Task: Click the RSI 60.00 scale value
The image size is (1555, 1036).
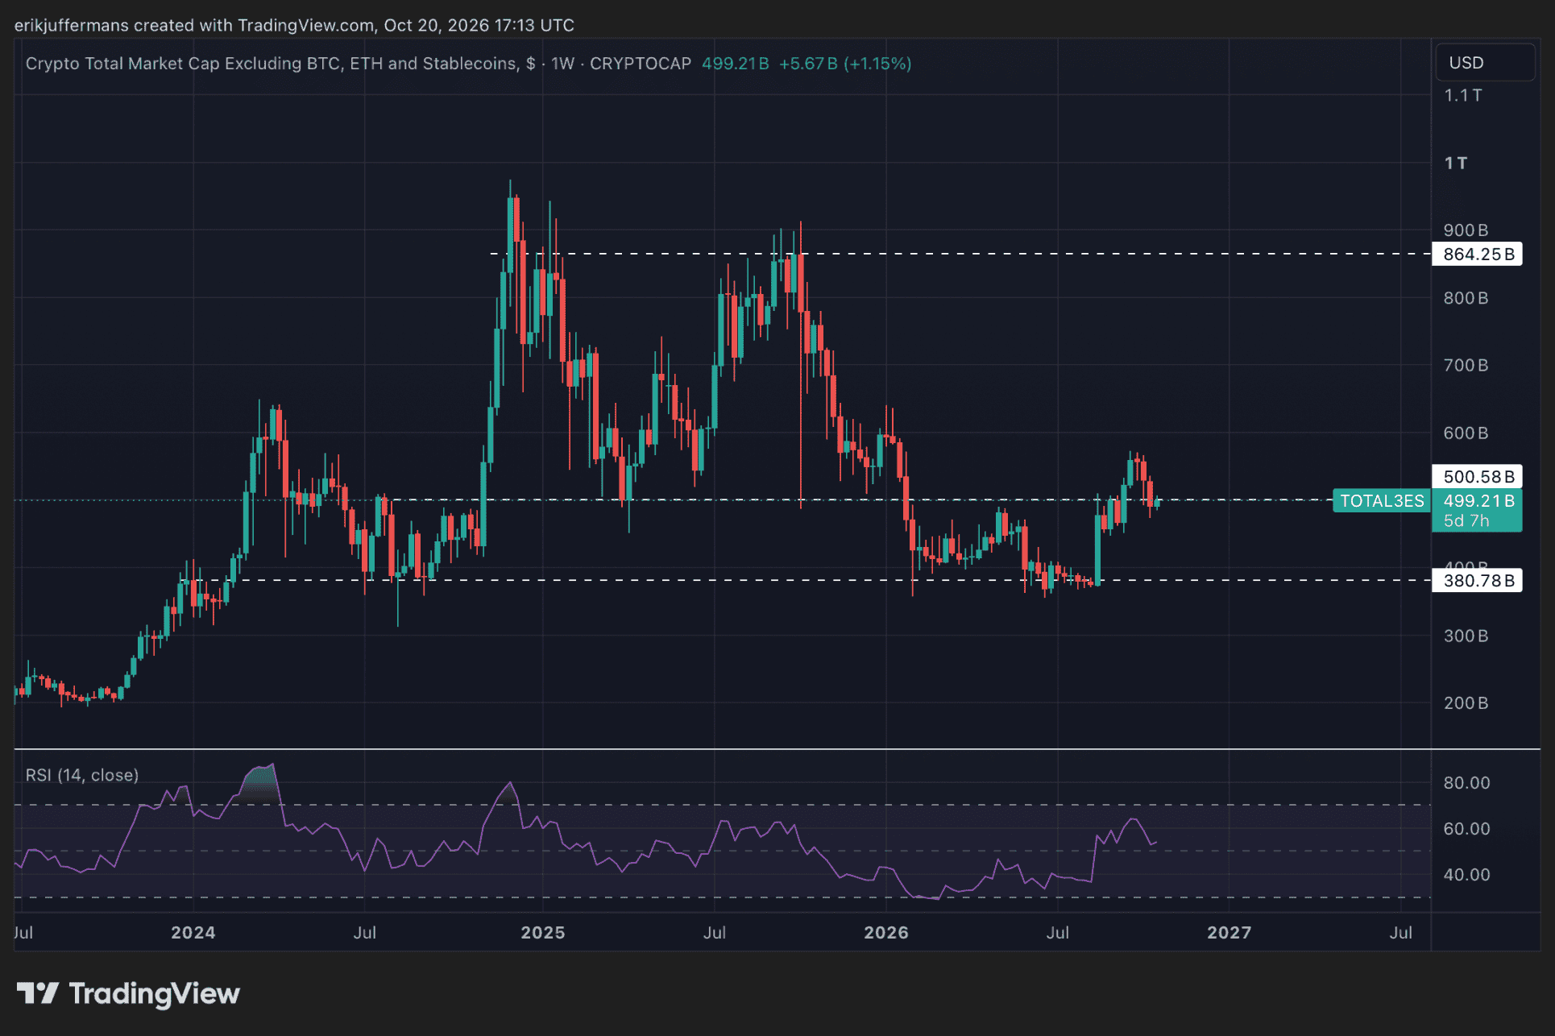Action: [x=1466, y=829]
